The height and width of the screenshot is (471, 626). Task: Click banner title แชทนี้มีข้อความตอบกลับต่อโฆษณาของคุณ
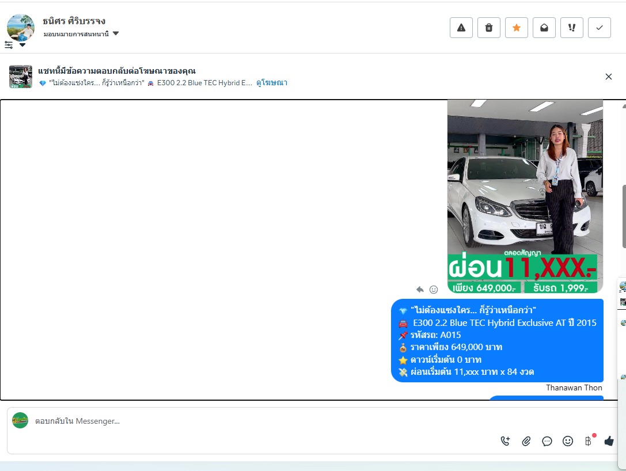[117, 71]
